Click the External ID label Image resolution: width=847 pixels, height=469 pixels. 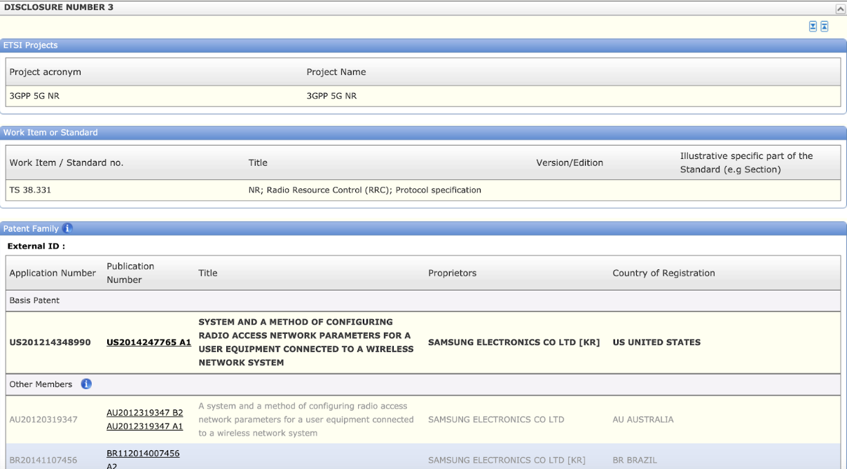coord(36,246)
